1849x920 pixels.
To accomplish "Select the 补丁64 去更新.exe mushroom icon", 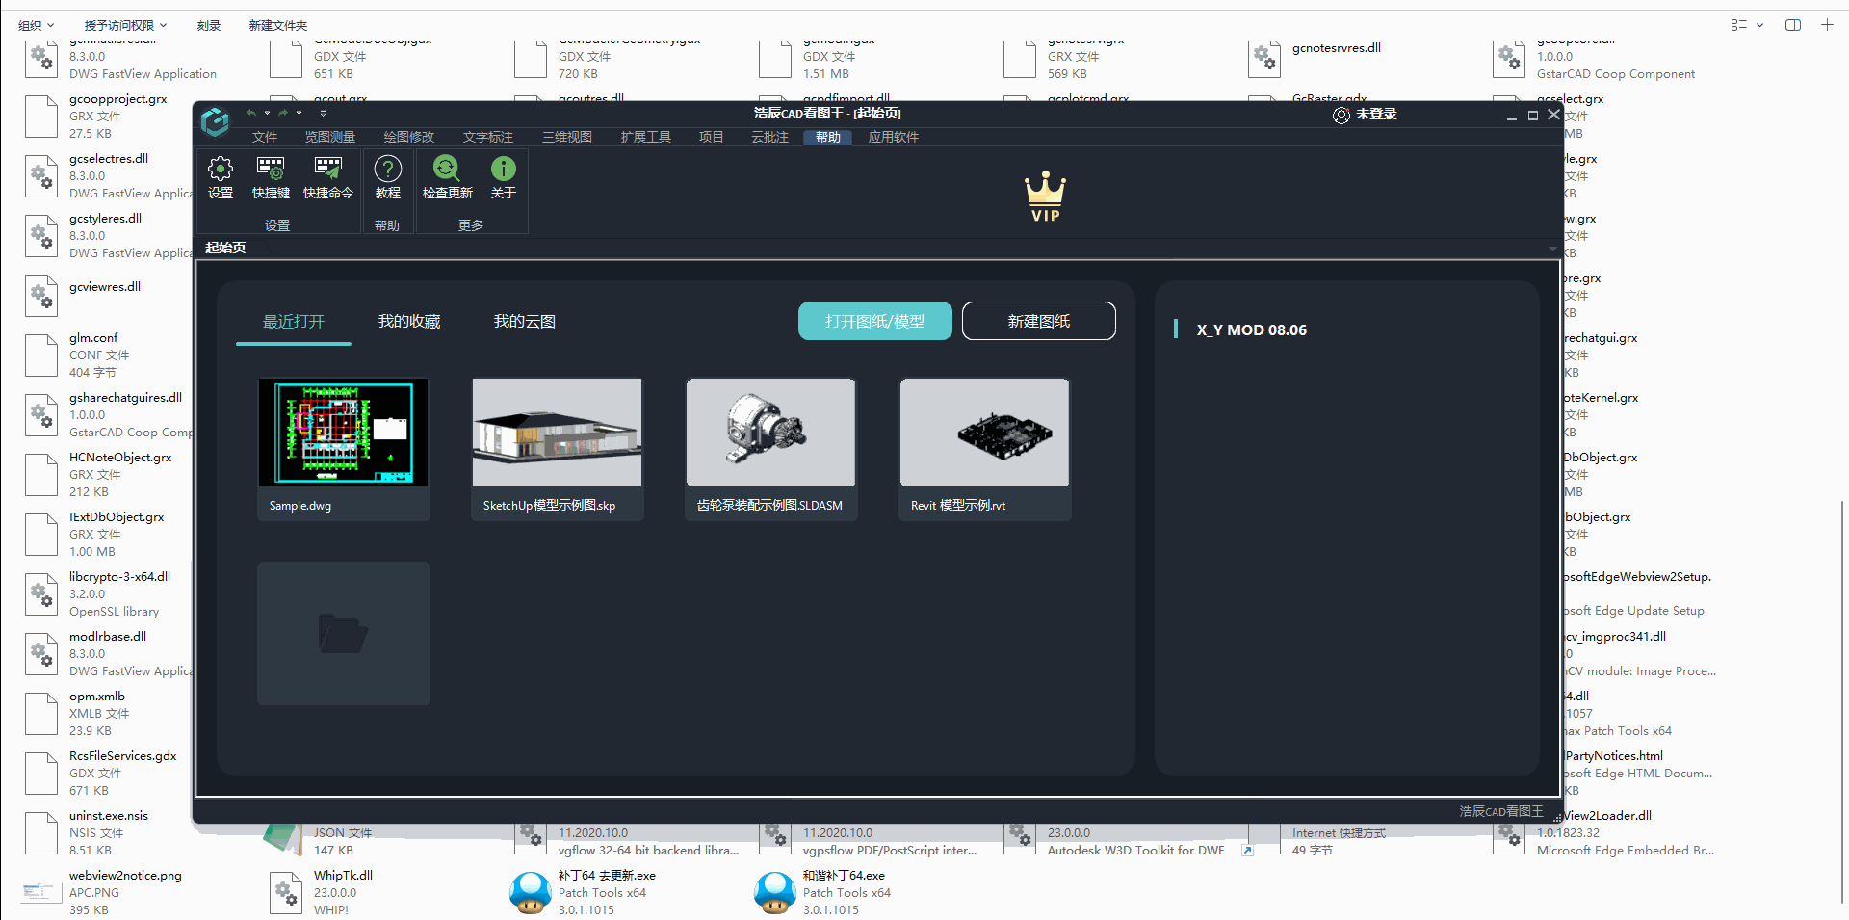I will point(531,893).
